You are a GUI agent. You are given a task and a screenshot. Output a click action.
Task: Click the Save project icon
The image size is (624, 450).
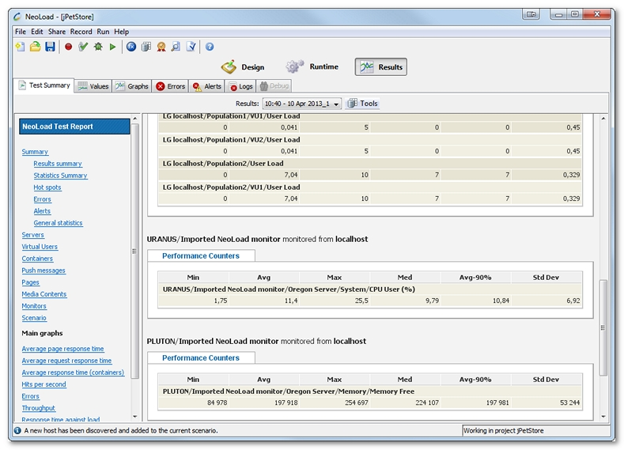coord(50,47)
